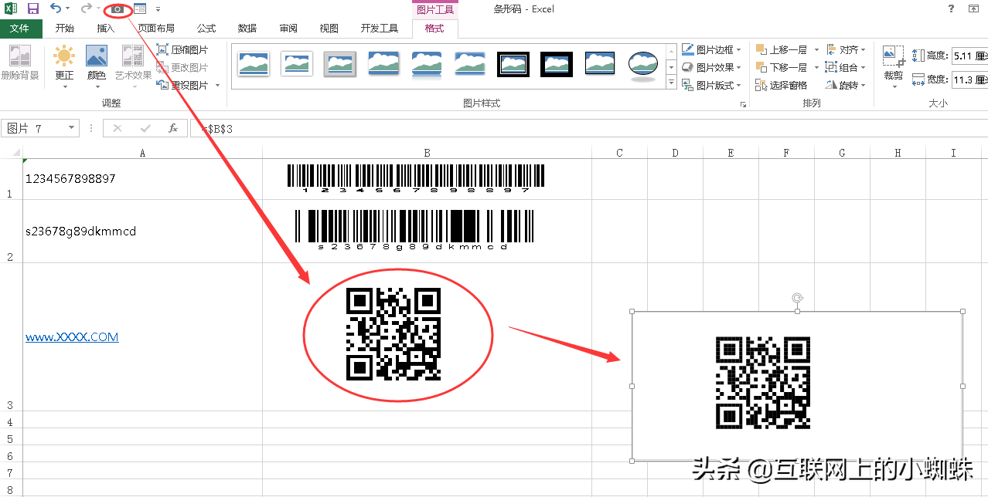This screenshot has height=497, width=988.
Task: Click the picture height (高度) field
Action: pyautogui.click(x=969, y=56)
